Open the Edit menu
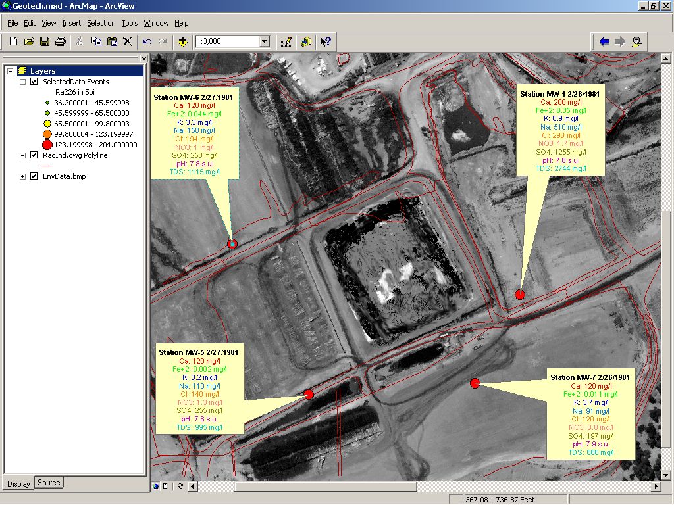The width and height of the screenshot is (674, 505). pos(29,23)
